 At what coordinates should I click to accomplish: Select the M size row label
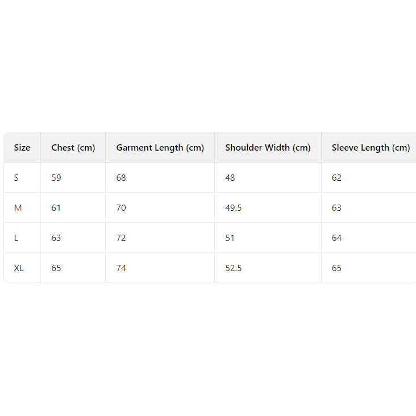(x=18, y=208)
